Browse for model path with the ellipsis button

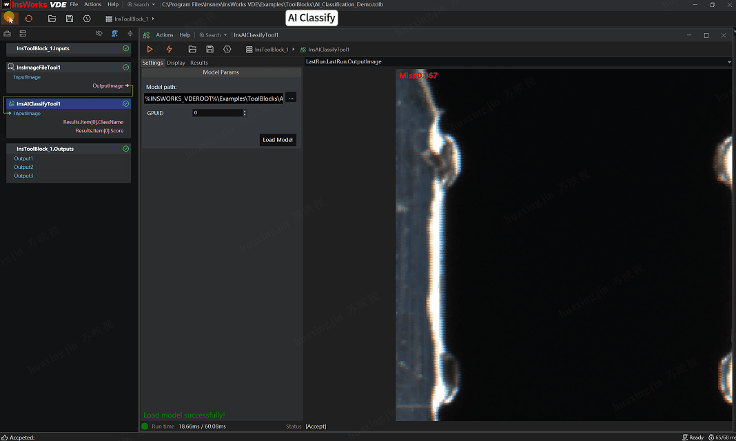[291, 99]
